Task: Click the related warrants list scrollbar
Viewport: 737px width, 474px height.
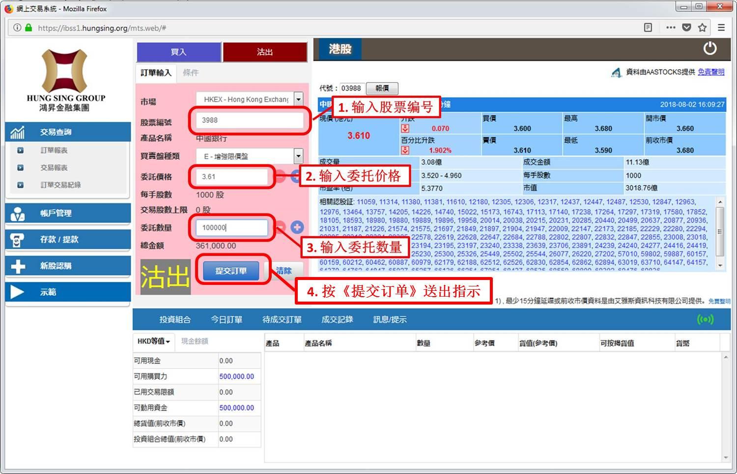Action: pyautogui.click(x=720, y=232)
